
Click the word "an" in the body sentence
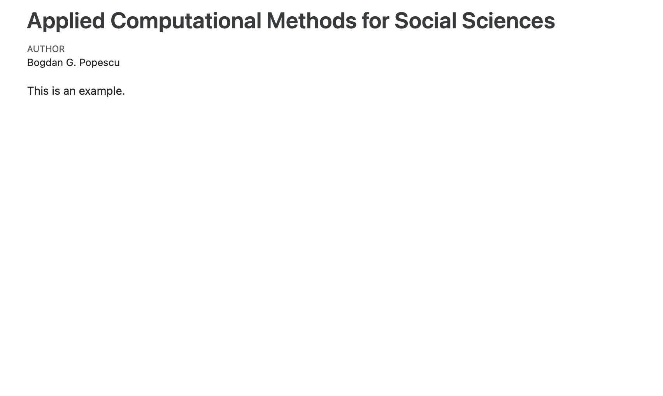pos(69,91)
